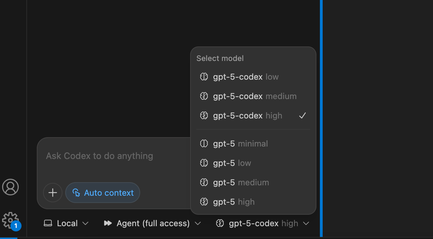Image resolution: width=433 pixels, height=239 pixels.
Task: Open the Accounts profile icon
Action: pos(10,187)
